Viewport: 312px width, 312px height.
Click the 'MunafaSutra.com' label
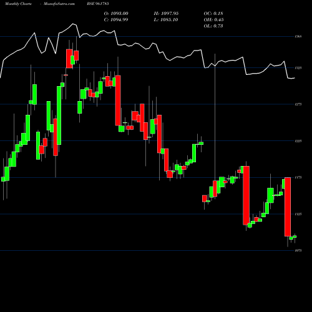59,4
